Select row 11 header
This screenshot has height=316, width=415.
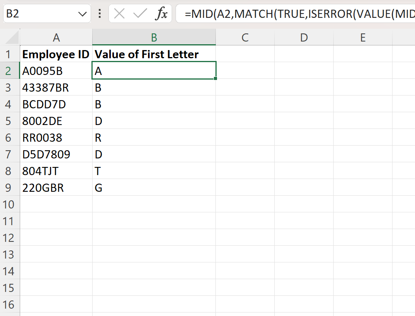click(10, 221)
